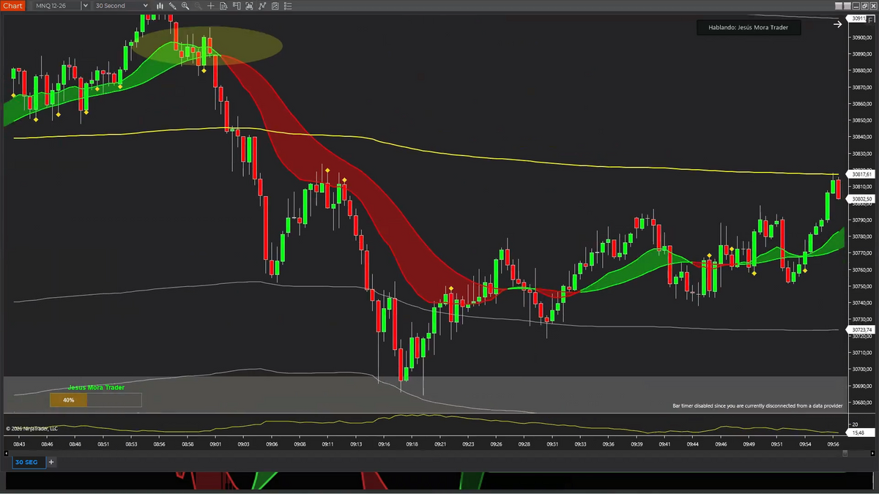Click the second gray link button in title bar
The width and height of the screenshot is (879, 494).
[848, 6]
